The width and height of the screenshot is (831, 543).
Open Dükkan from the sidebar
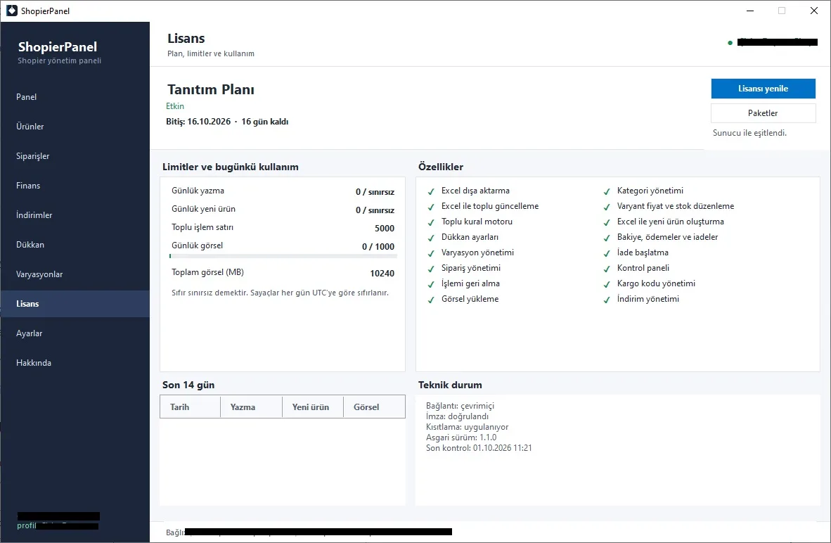[x=75, y=245]
